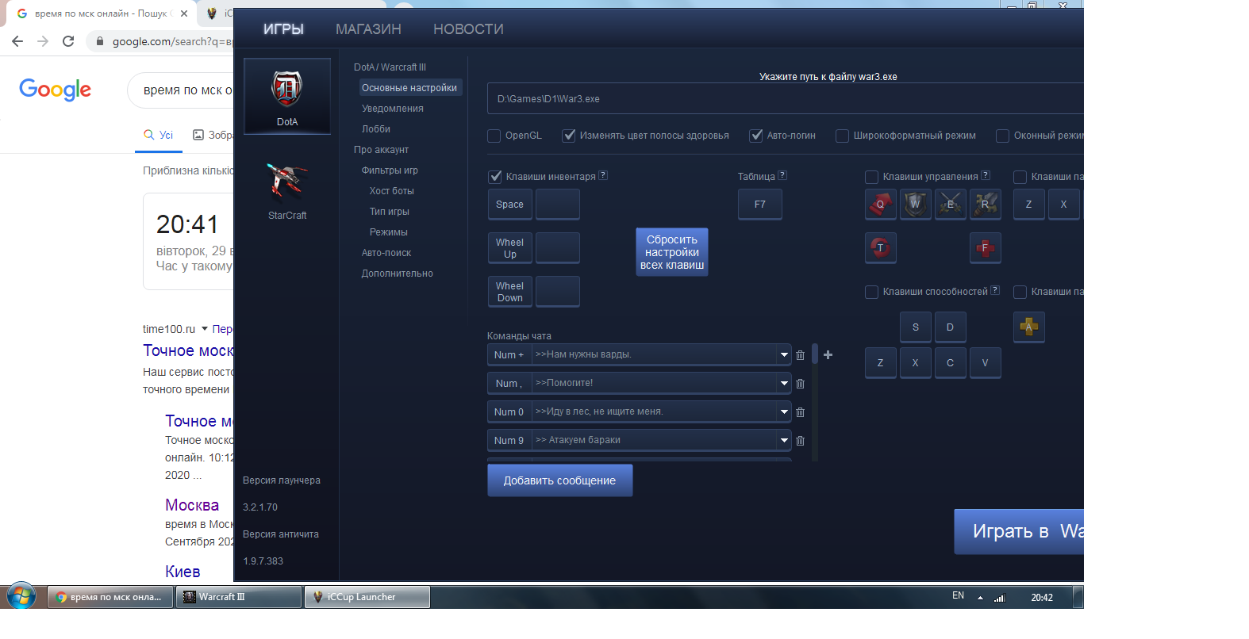Toggle Изменять цвет полосы здоровья checkbox

[x=568, y=136]
